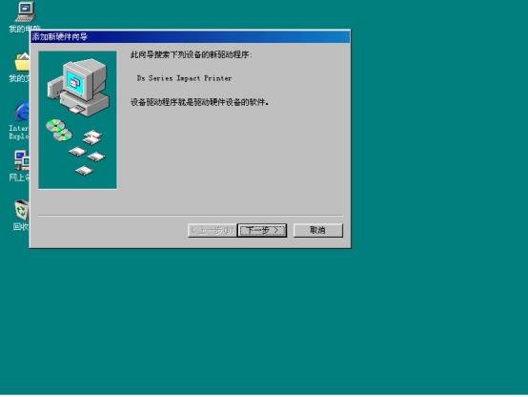The width and height of the screenshot is (528, 397).
Task: Click the greyed-out 上一步 (Back) button
Action: click(213, 230)
